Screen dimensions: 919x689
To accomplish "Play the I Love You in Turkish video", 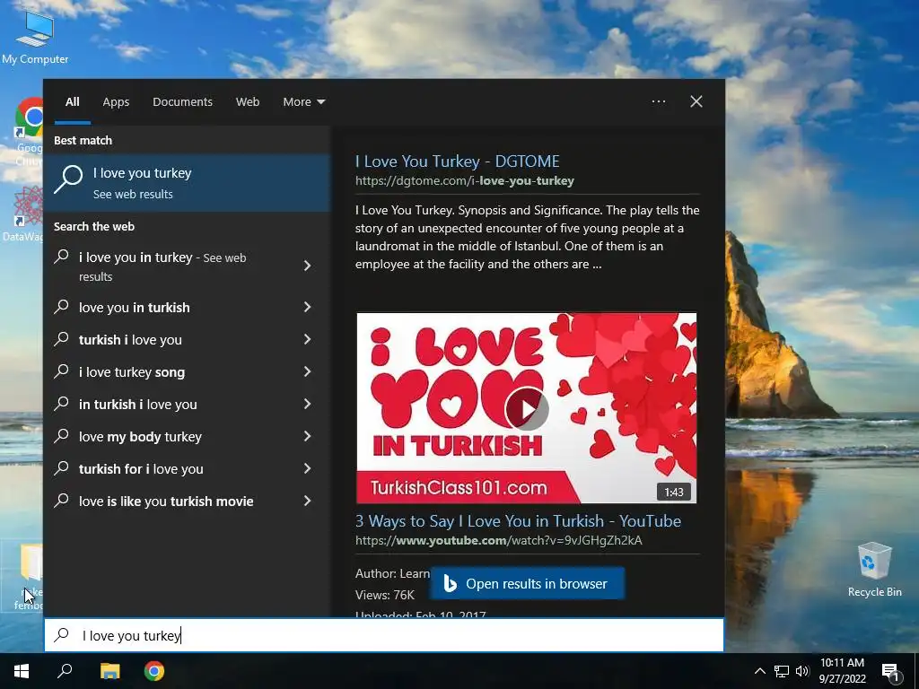I will pos(526,408).
